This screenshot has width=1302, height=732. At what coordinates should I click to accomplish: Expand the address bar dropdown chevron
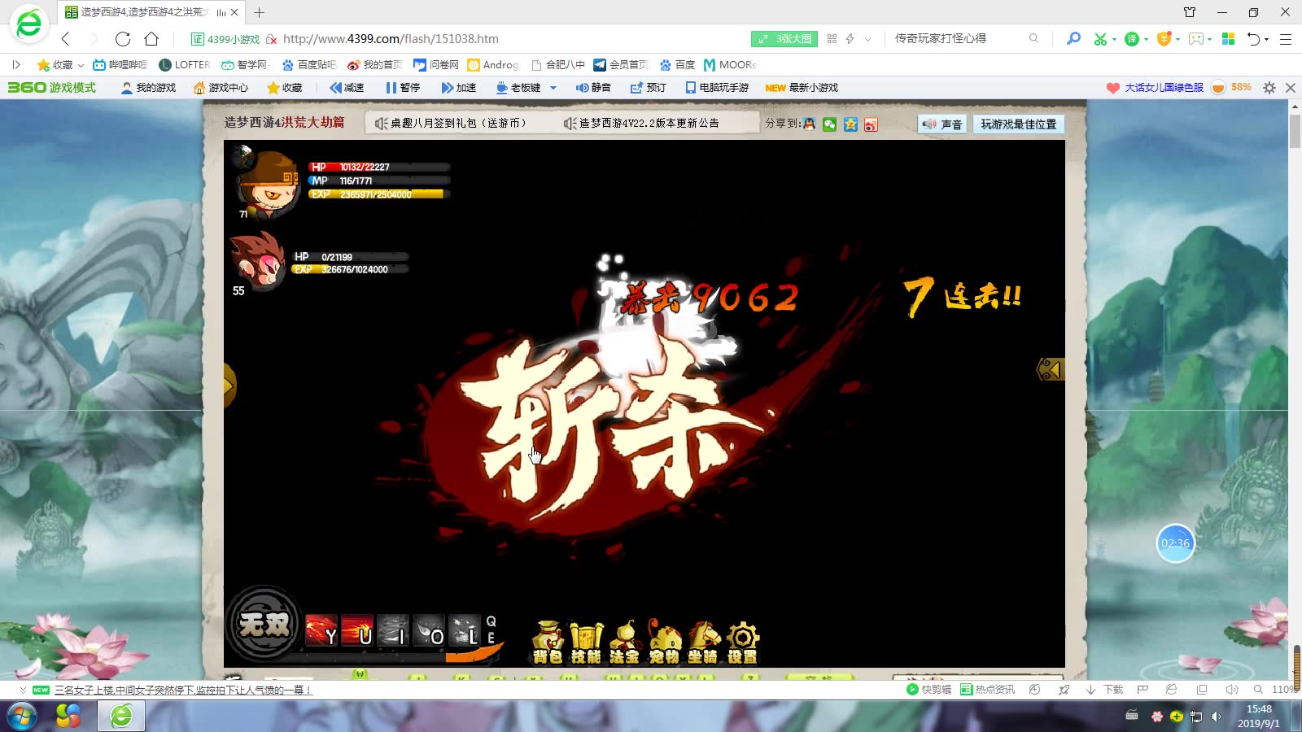[868, 39]
